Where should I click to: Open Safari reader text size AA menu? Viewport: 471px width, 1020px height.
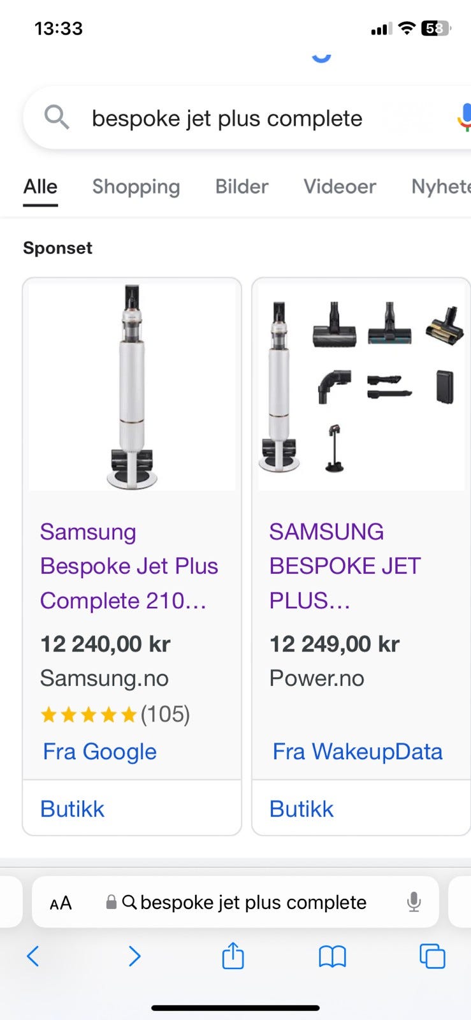pyautogui.click(x=61, y=903)
